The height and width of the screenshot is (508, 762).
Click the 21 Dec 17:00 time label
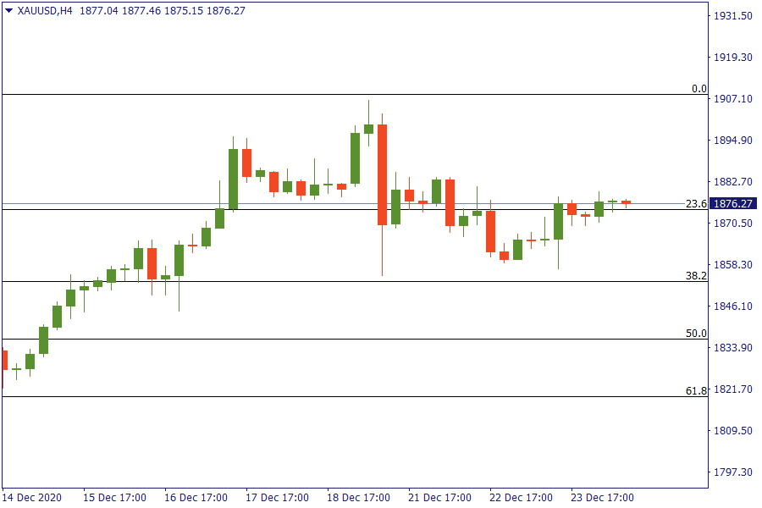440,497
